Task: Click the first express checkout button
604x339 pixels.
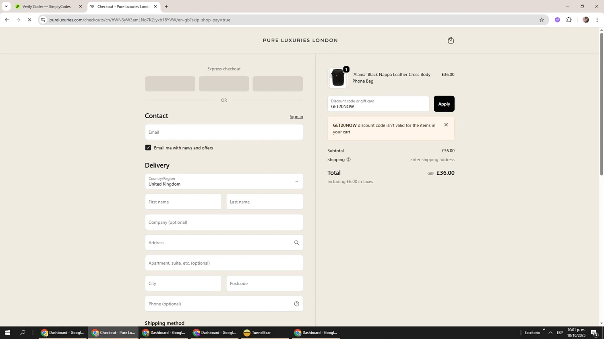Action: coord(170,84)
